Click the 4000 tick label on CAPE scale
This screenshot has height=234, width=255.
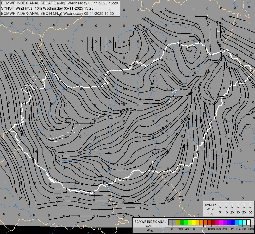(242, 229)
